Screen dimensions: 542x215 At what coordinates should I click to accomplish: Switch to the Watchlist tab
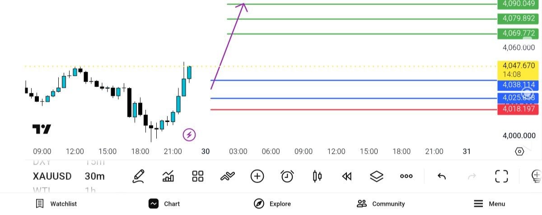tap(56, 204)
